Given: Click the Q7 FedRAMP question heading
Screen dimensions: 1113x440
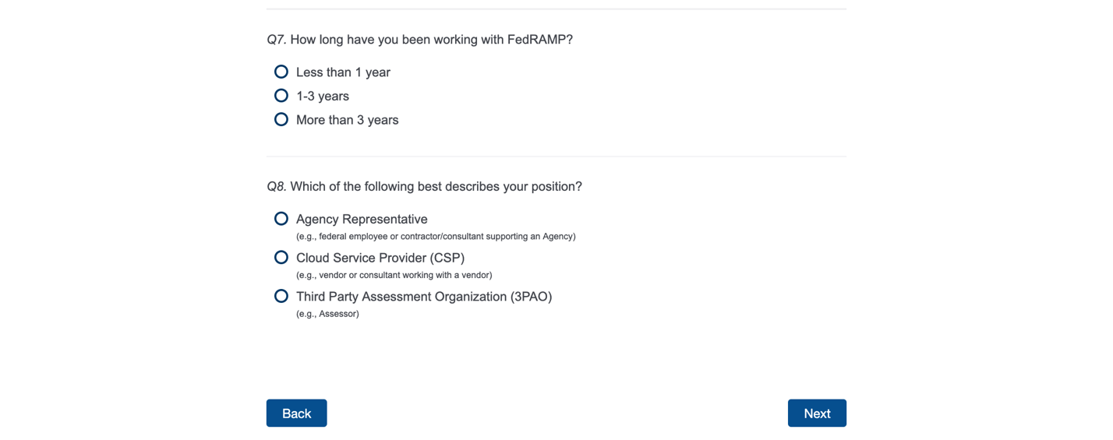Looking at the screenshot, I should click(x=419, y=40).
